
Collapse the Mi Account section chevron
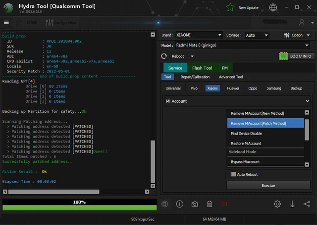coord(307,101)
